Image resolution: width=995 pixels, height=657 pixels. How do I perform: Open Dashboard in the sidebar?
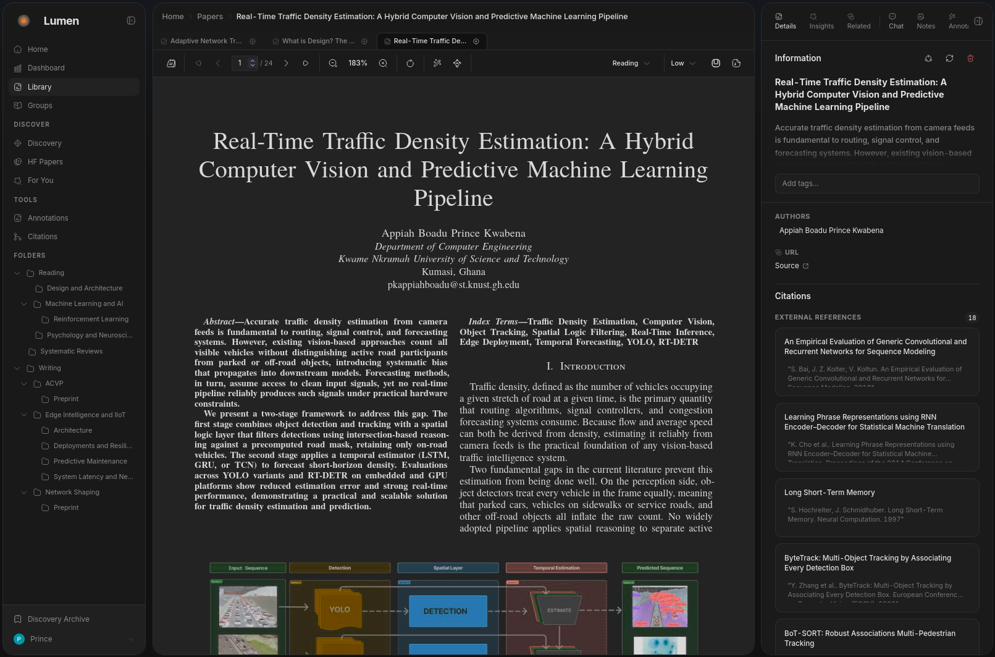point(74,68)
